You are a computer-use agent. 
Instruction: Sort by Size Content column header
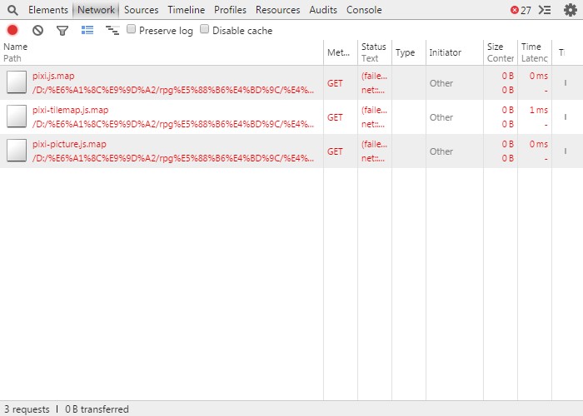[501, 52]
